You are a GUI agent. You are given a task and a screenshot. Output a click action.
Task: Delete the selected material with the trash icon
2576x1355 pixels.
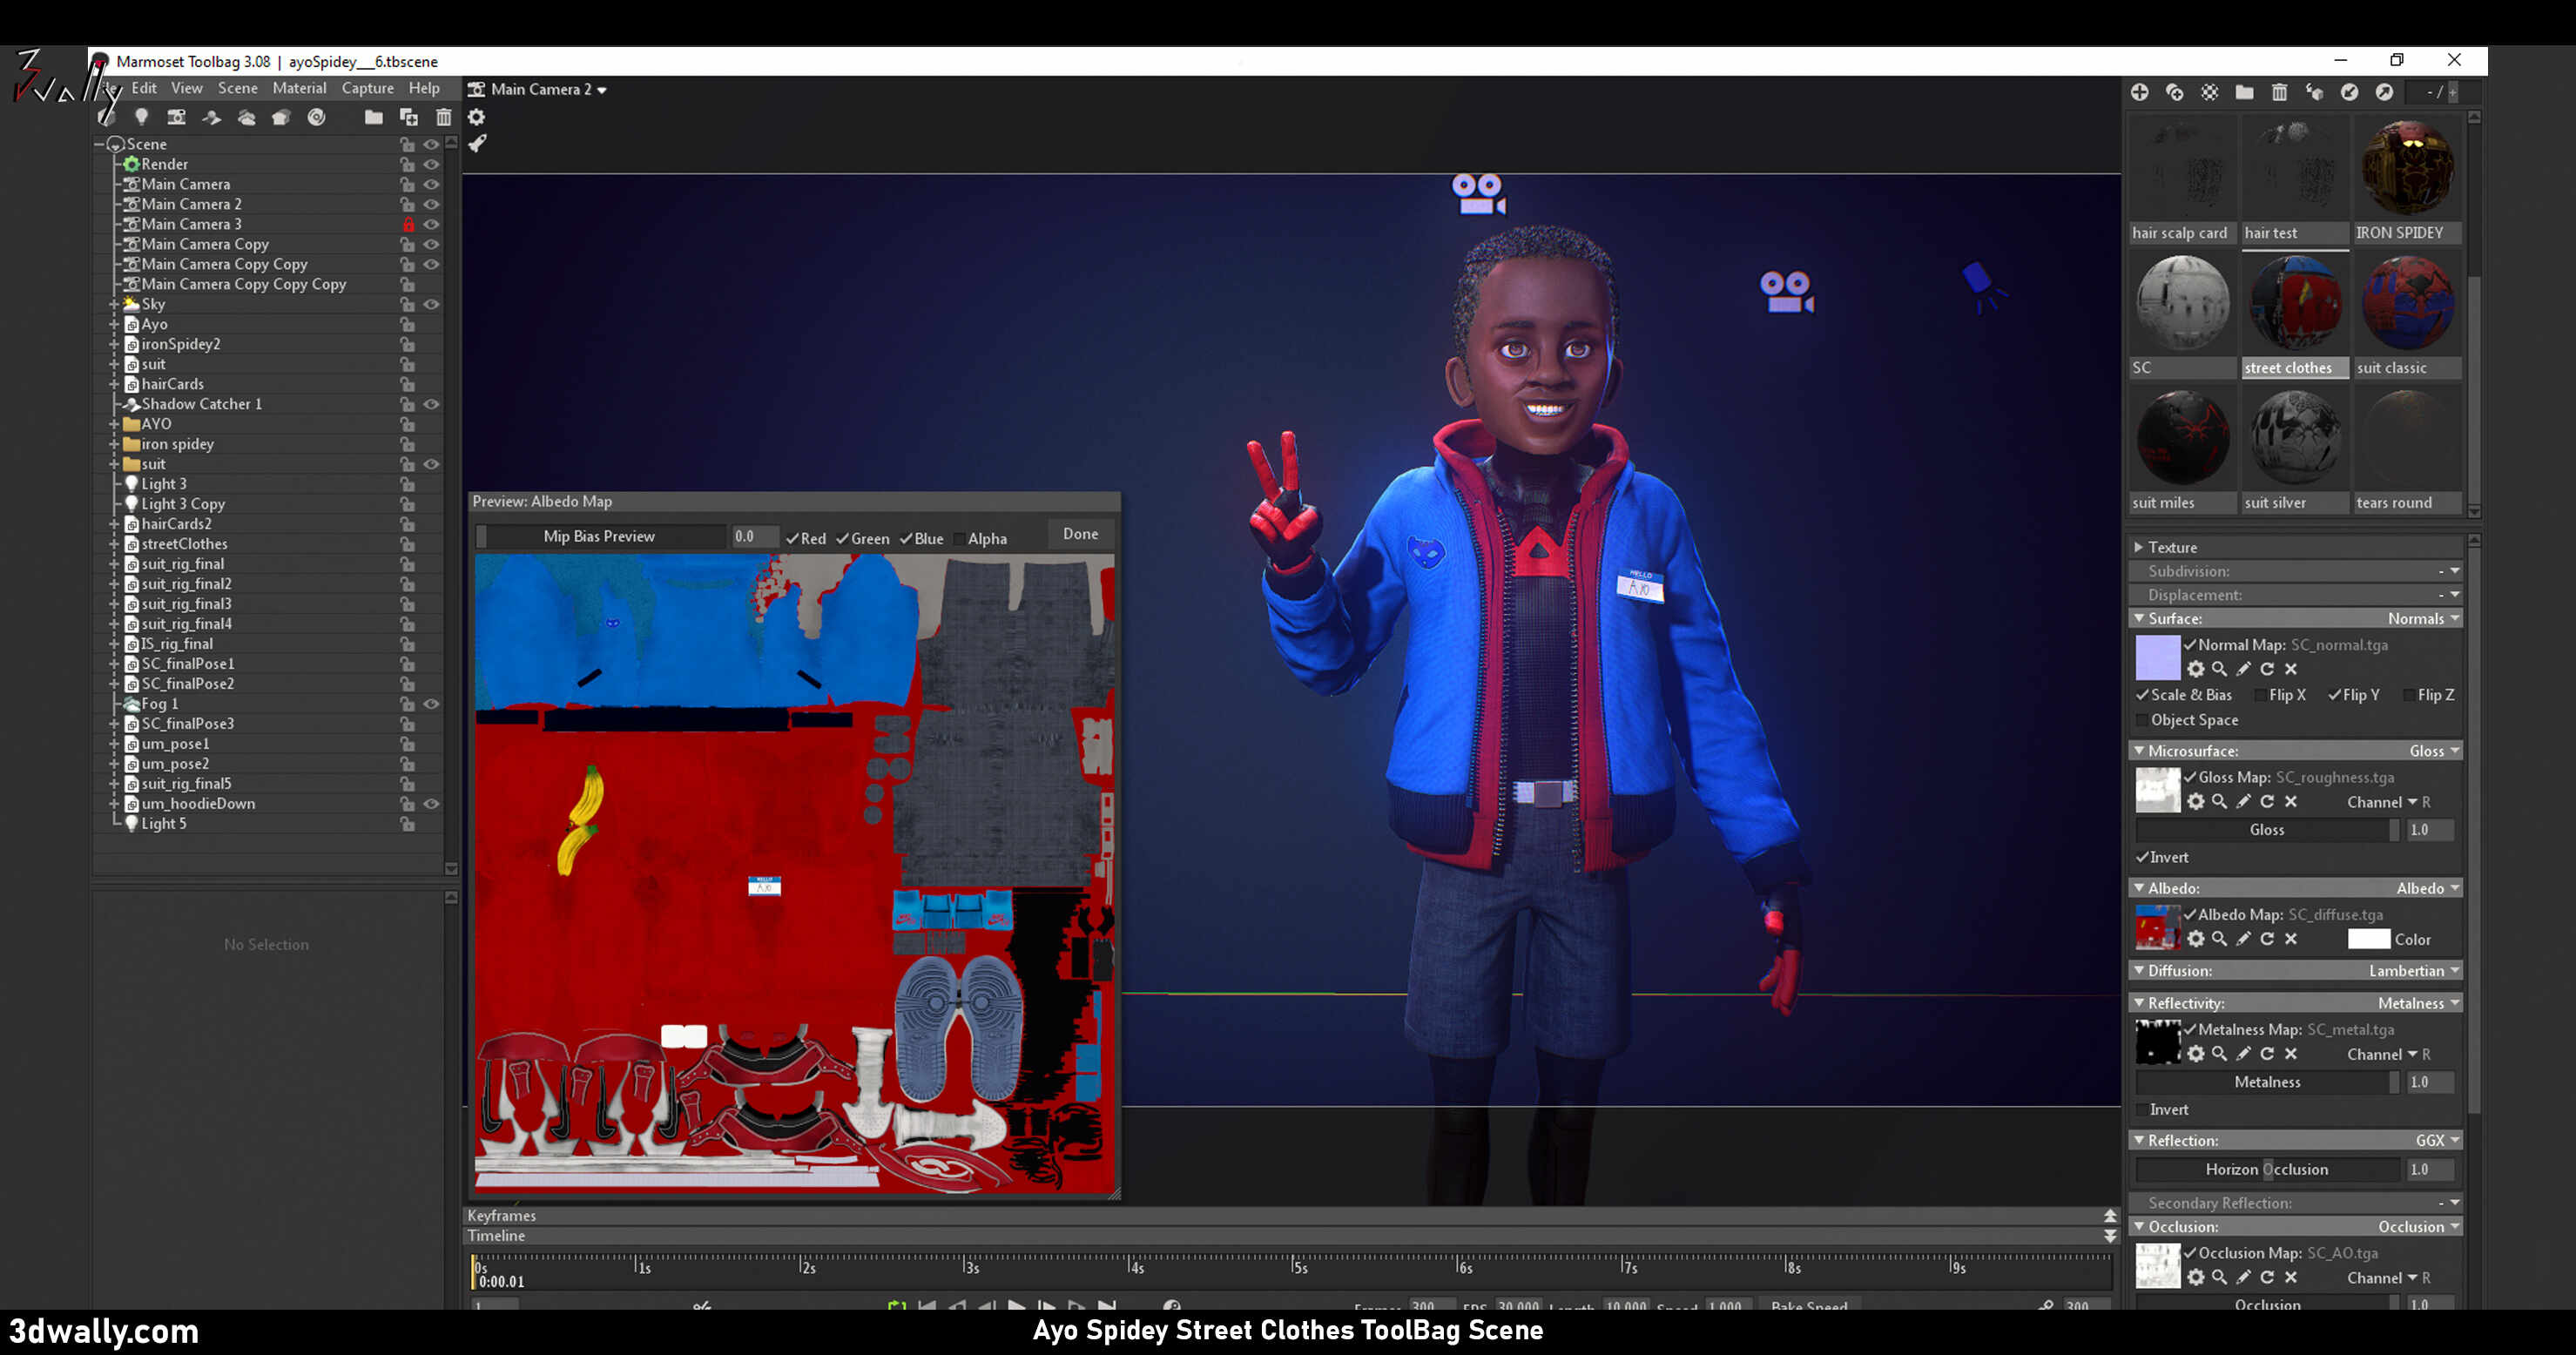(2279, 92)
